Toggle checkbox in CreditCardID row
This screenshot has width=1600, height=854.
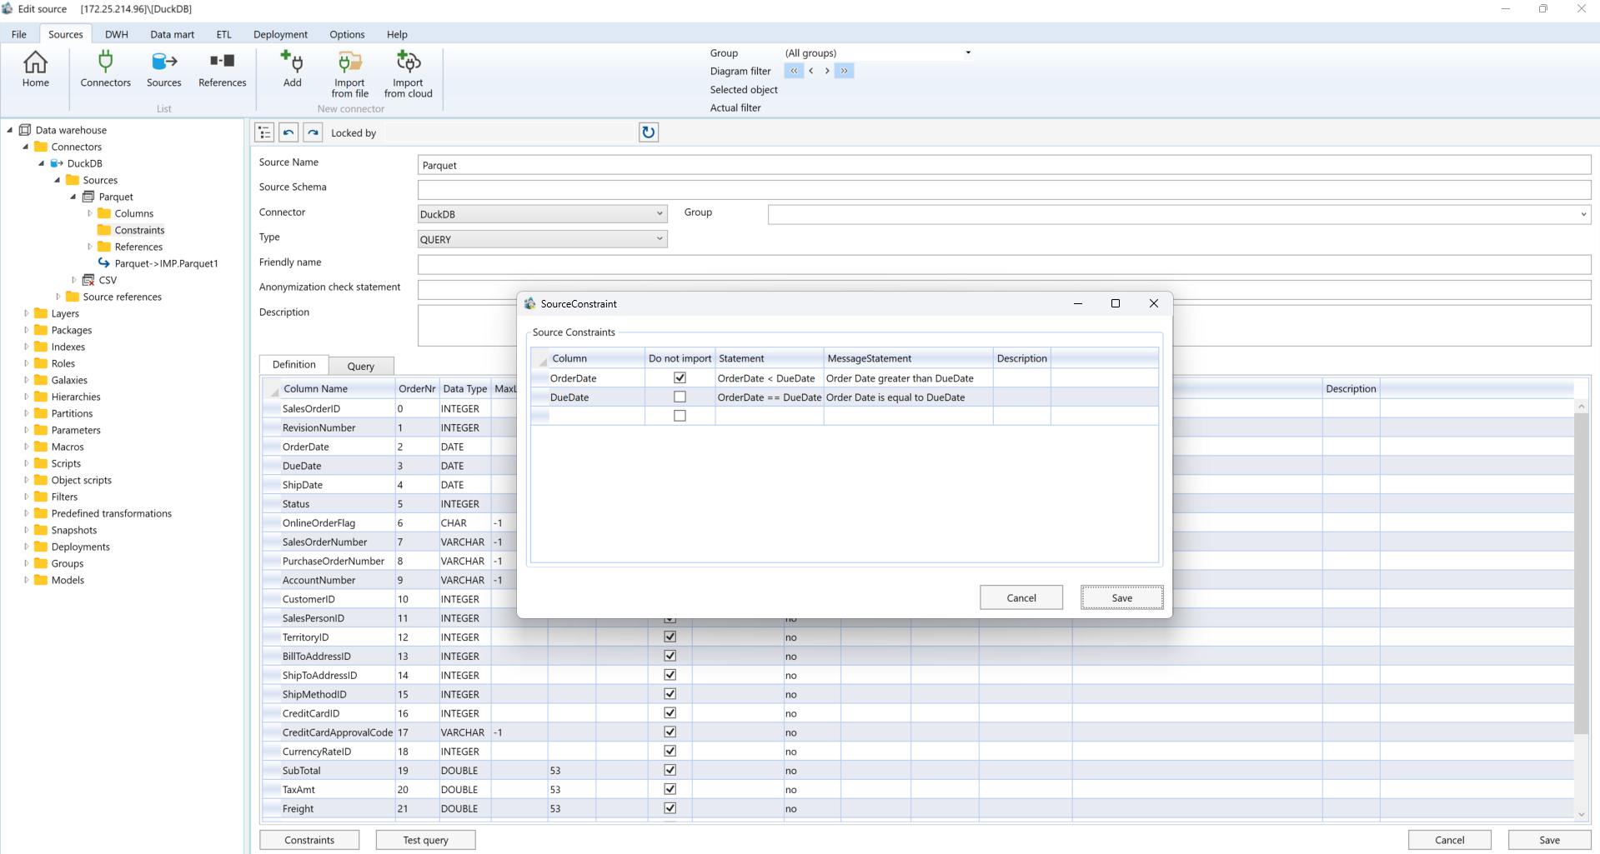[x=670, y=713]
